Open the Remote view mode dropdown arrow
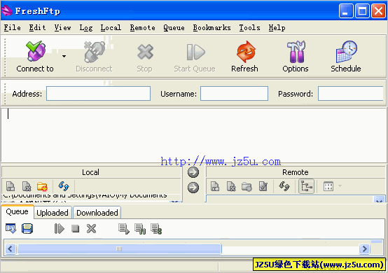 [340, 185]
